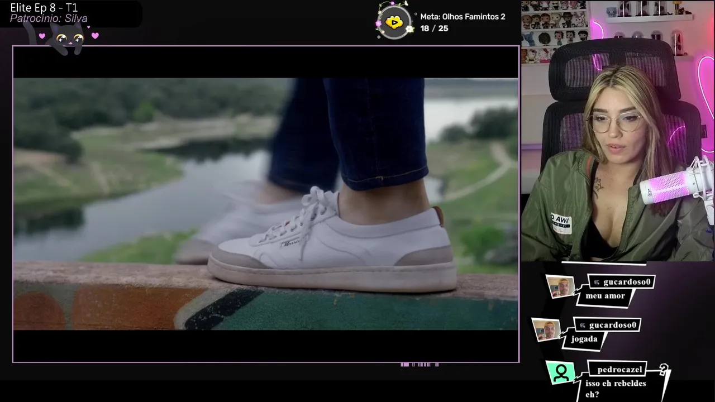Click the '18 / 25' goal progress counter
715x402 pixels.
click(x=434, y=28)
